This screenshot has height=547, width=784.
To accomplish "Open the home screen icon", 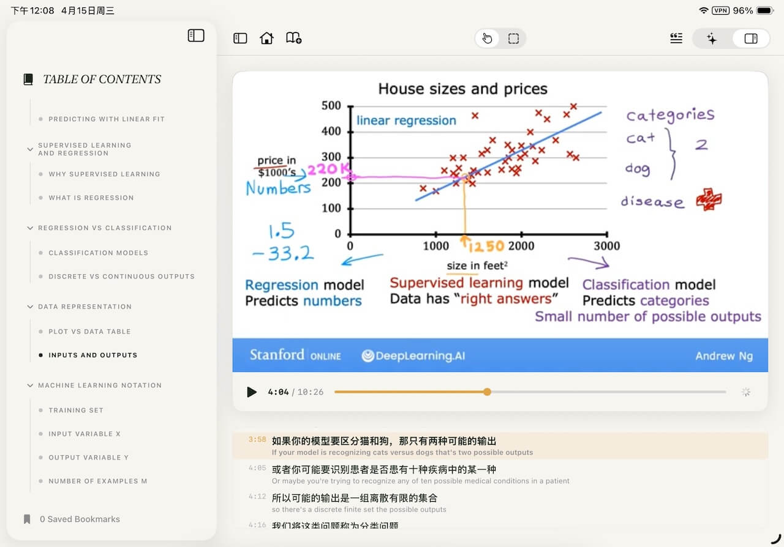I will coord(266,38).
